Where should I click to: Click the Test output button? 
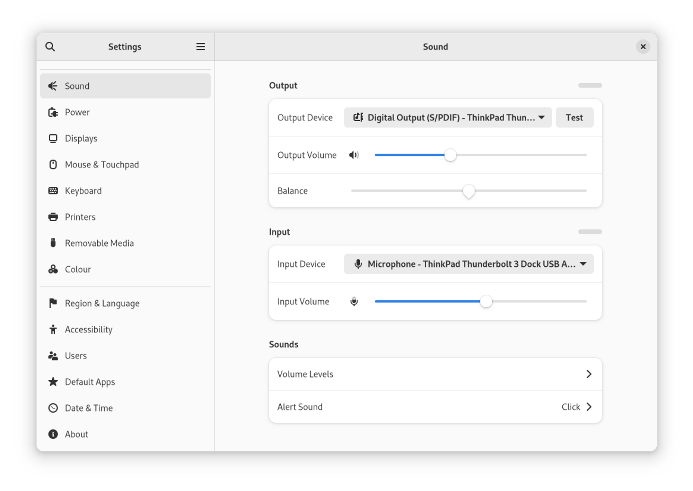pyautogui.click(x=574, y=117)
